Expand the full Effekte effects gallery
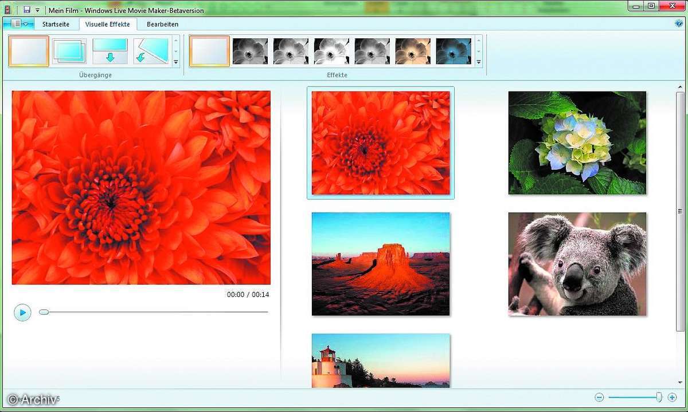Image resolution: width=688 pixels, height=412 pixels. click(478, 62)
